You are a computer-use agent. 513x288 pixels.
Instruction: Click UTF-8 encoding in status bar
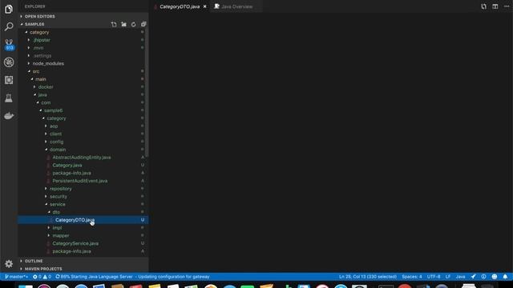coord(434,277)
